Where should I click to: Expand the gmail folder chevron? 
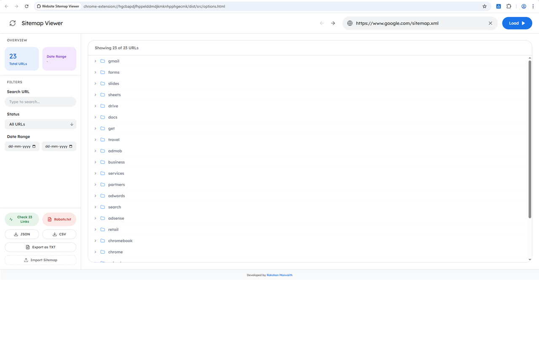click(95, 61)
